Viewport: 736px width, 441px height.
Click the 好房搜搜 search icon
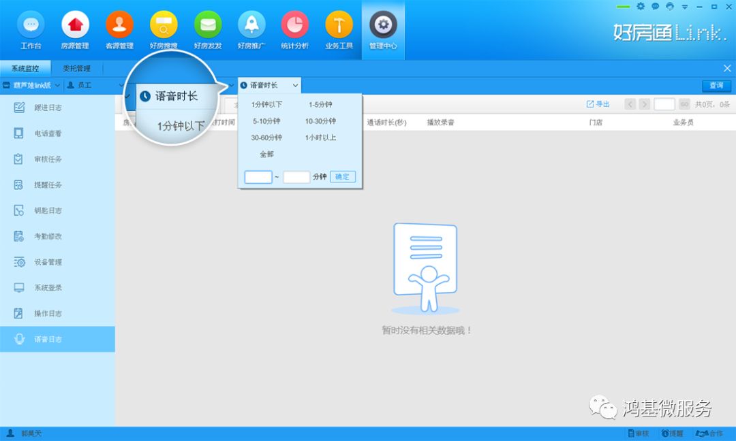tap(164, 26)
